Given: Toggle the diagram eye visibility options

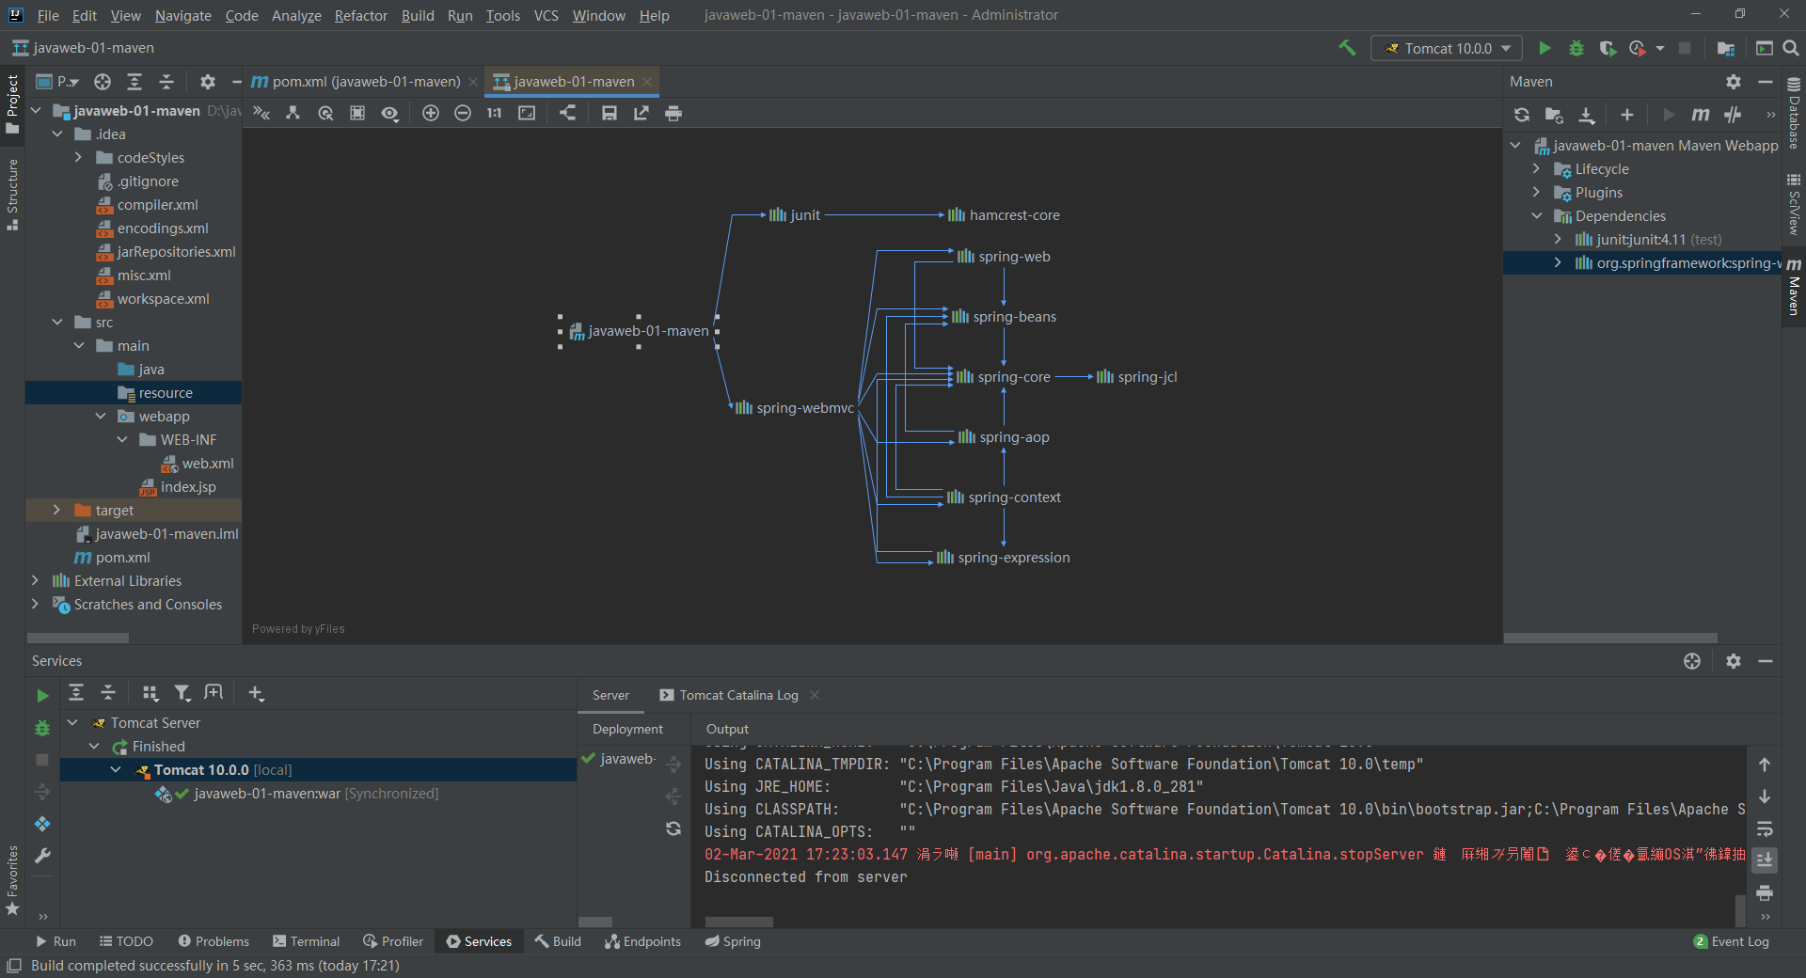Looking at the screenshot, I should [389, 113].
